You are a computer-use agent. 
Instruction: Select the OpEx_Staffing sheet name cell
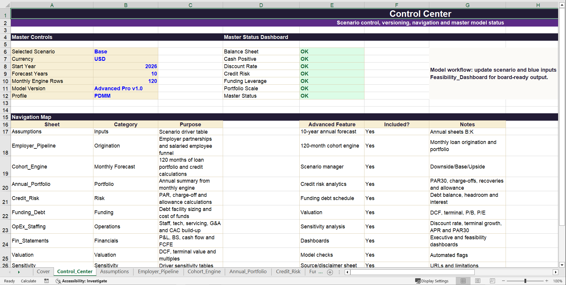click(52, 227)
